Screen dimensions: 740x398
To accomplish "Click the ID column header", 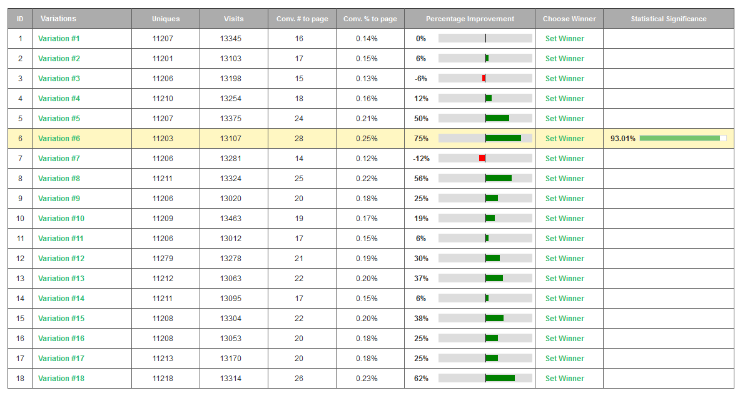I will point(20,19).
